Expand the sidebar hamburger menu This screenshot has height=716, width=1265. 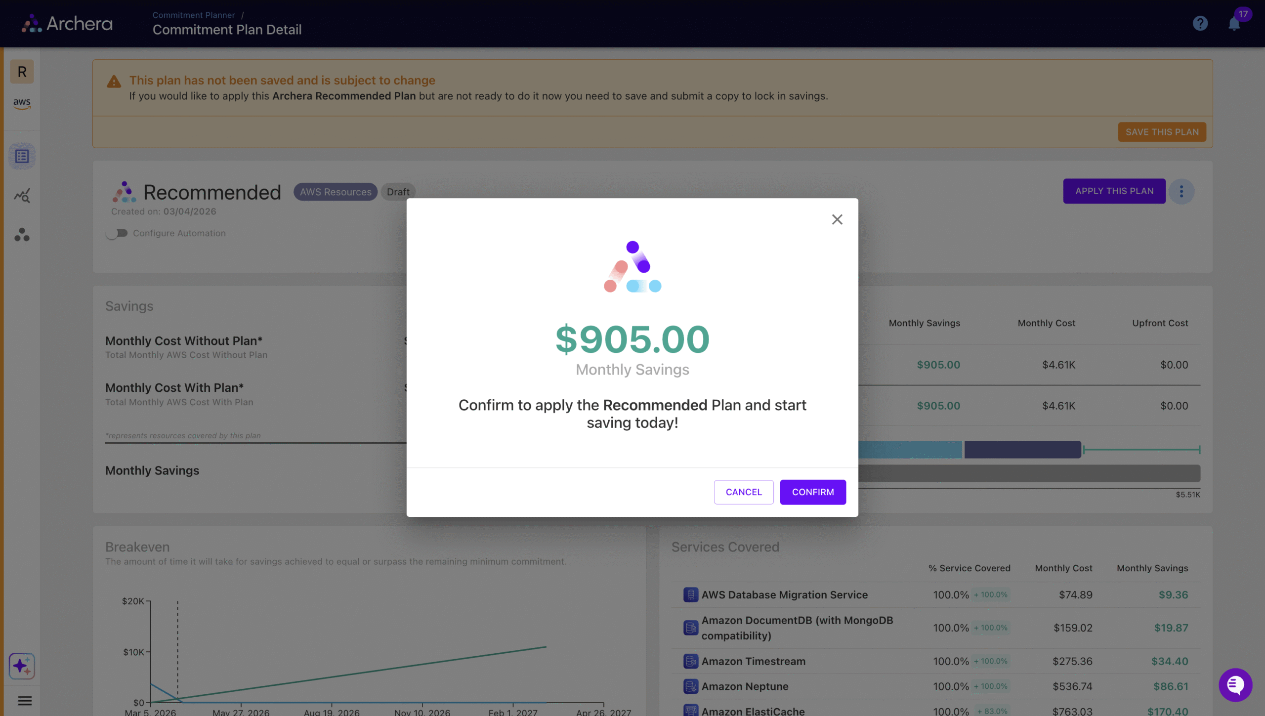25,701
